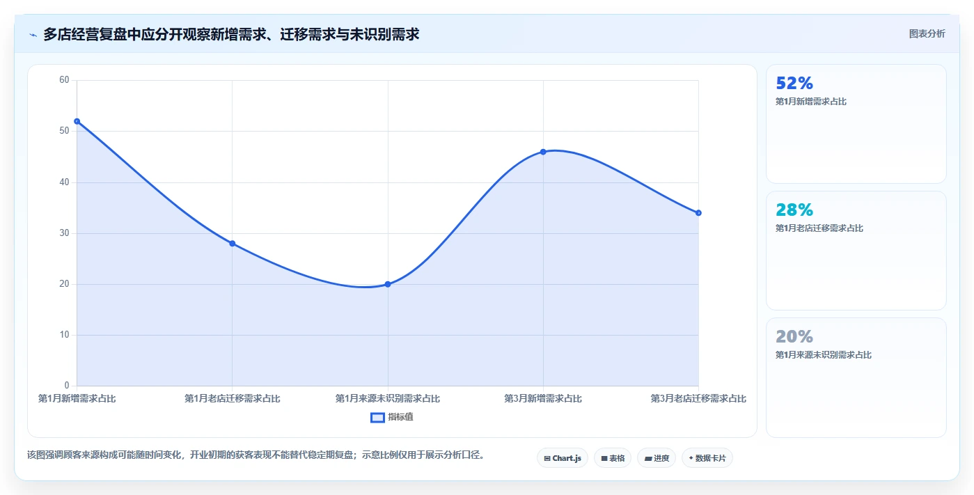Click the data point for 第3月新增需求占比
974x495 pixels.
coord(543,152)
